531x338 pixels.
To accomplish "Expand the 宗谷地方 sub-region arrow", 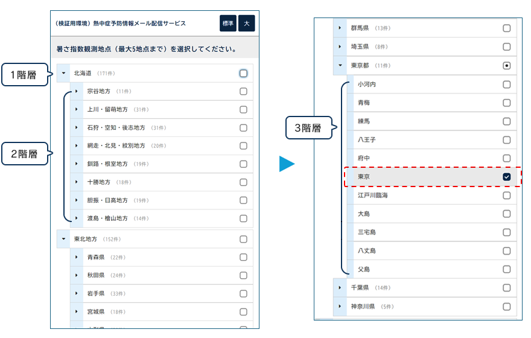I will (x=77, y=92).
